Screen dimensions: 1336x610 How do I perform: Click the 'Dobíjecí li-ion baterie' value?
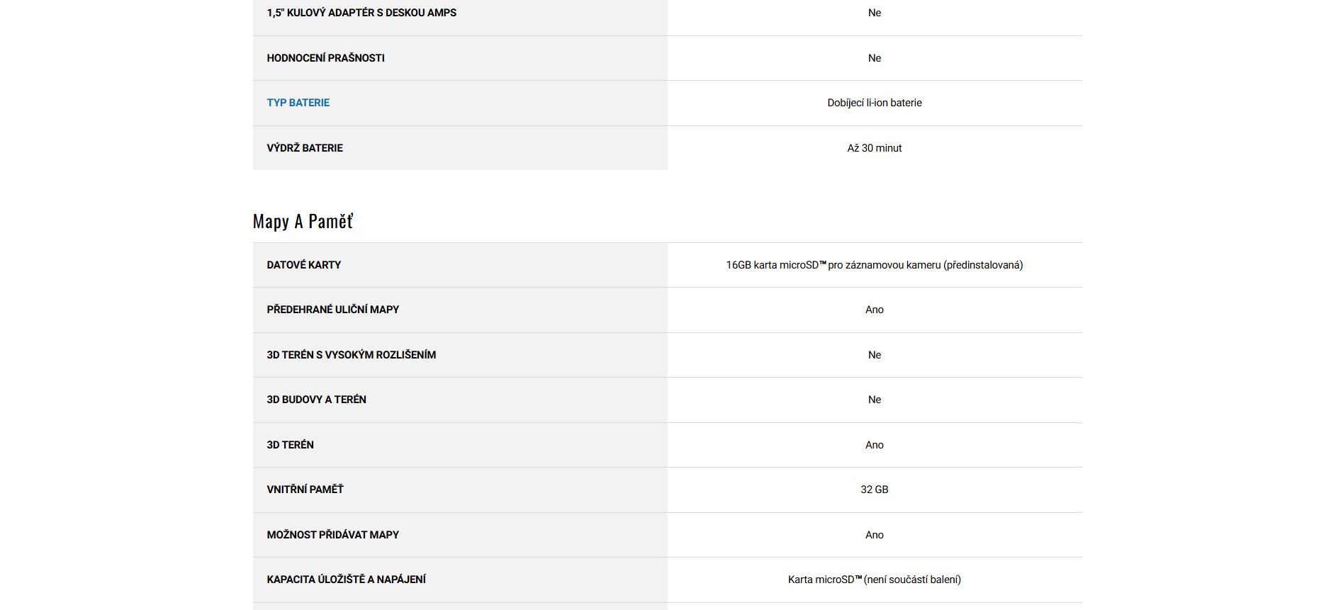(874, 103)
